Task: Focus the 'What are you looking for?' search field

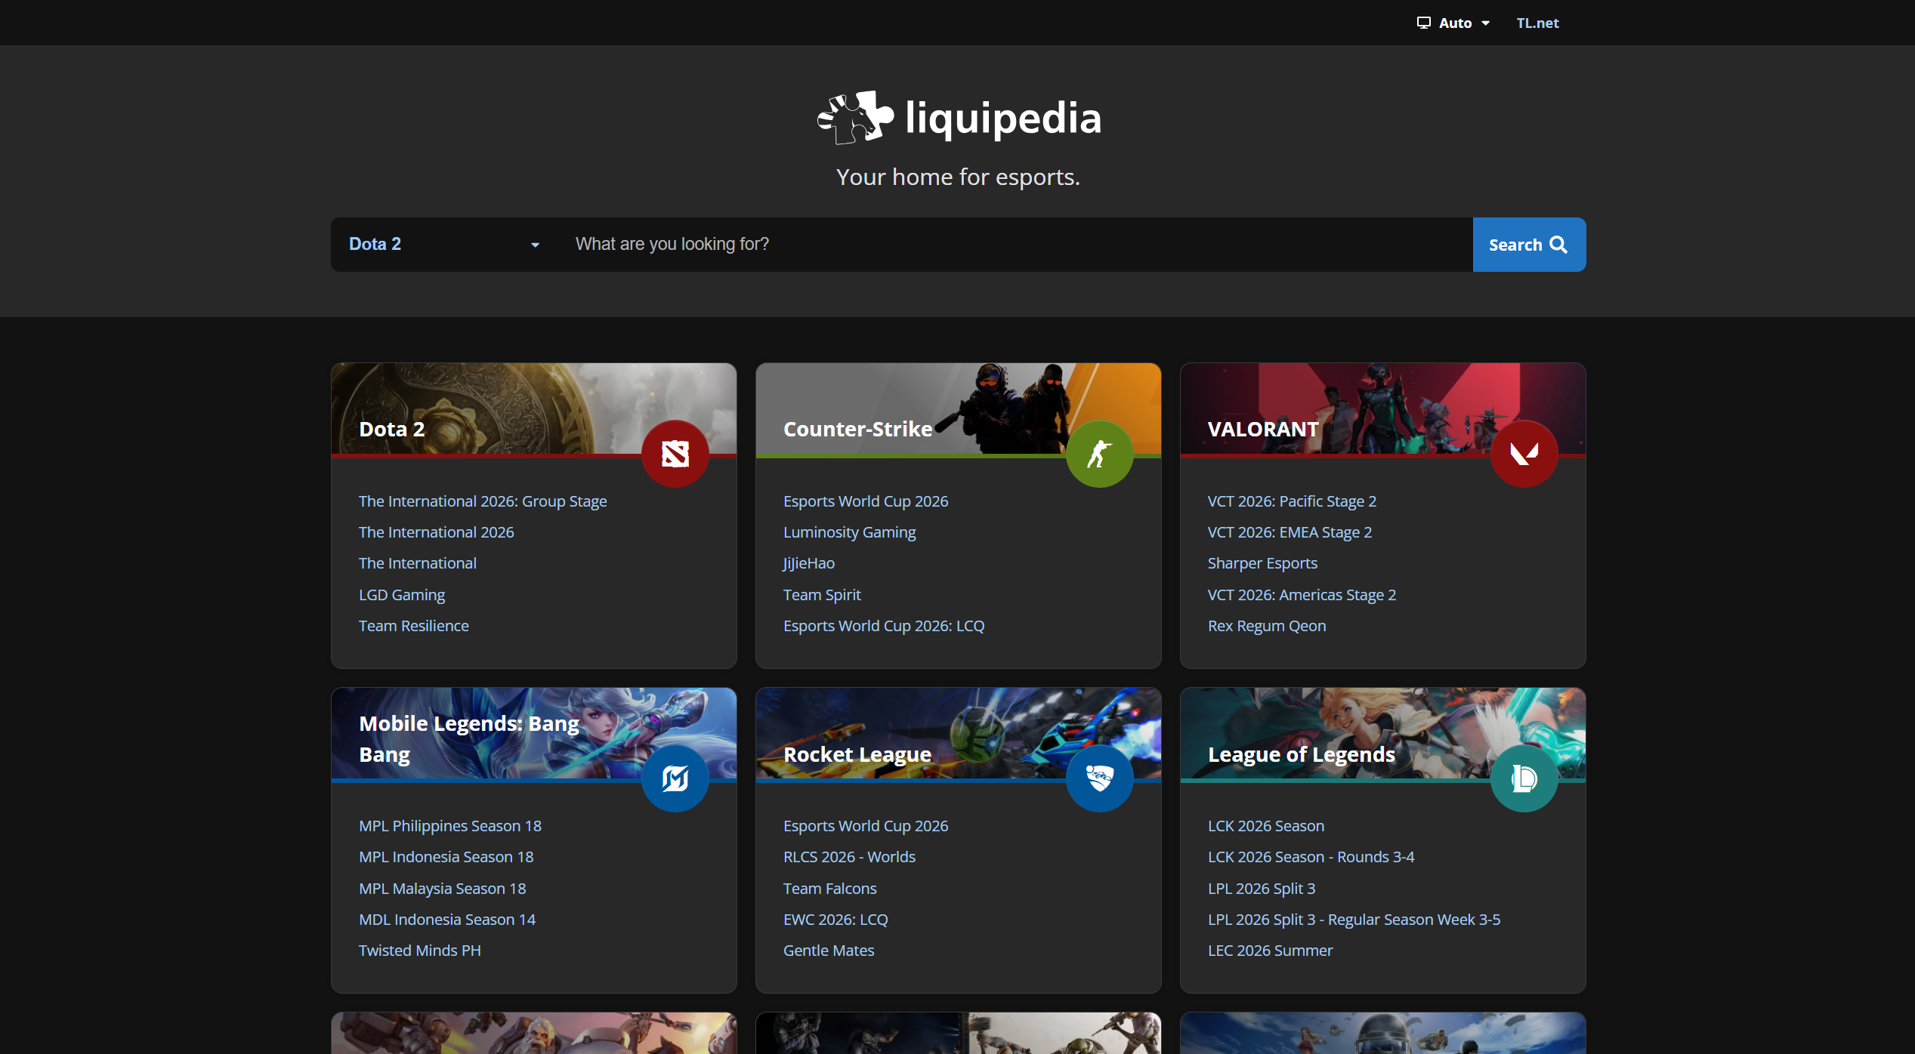Action: pyautogui.click(x=1015, y=245)
